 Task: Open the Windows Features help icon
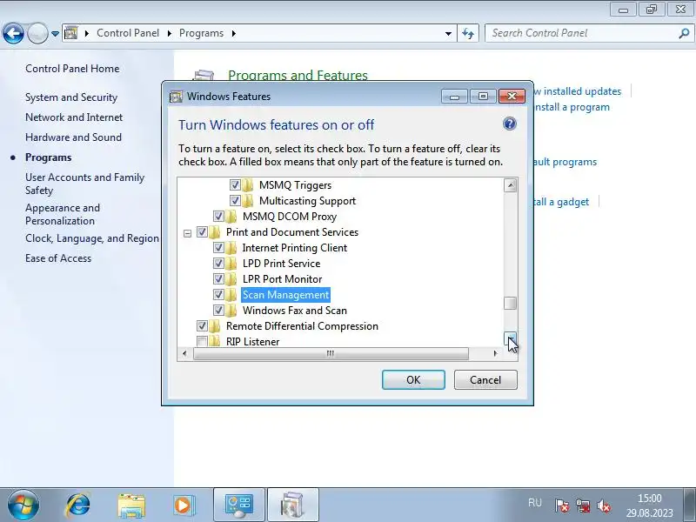point(510,124)
